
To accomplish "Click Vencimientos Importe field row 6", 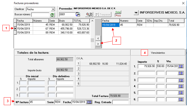I will point(147,99).
